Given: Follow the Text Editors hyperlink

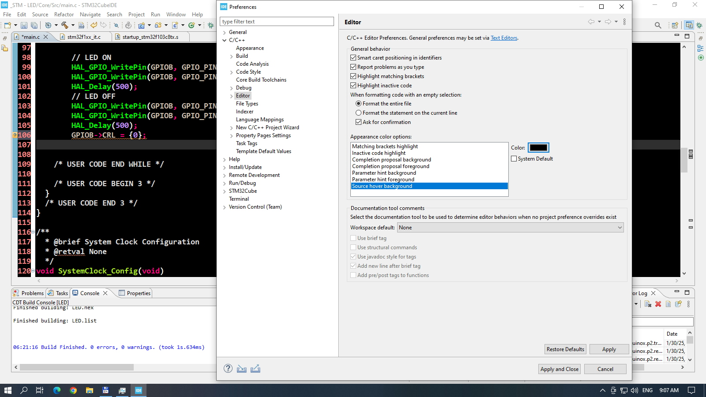Looking at the screenshot, I should pyautogui.click(x=504, y=38).
